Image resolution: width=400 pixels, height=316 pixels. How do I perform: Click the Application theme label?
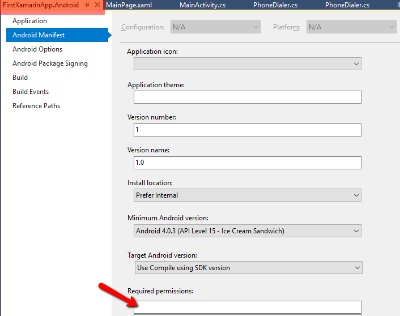tap(156, 85)
